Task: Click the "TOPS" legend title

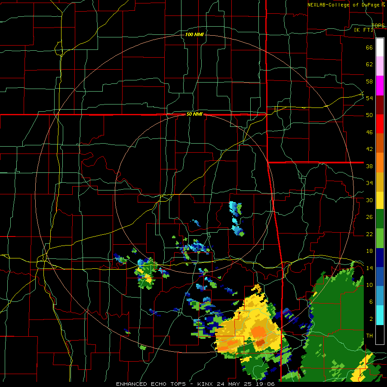Action: pyautogui.click(x=378, y=26)
